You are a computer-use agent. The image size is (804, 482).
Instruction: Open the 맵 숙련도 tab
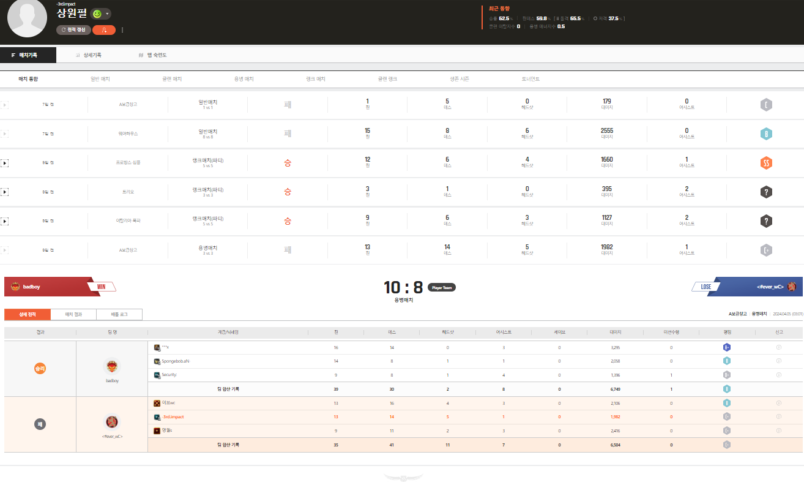(x=153, y=55)
